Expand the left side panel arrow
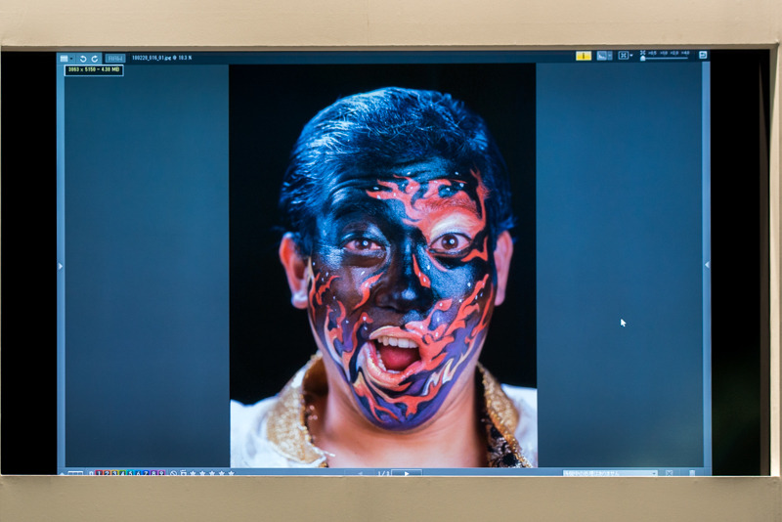 [61, 266]
